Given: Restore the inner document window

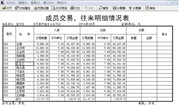Looking at the screenshot, I should tap(173, 3).
